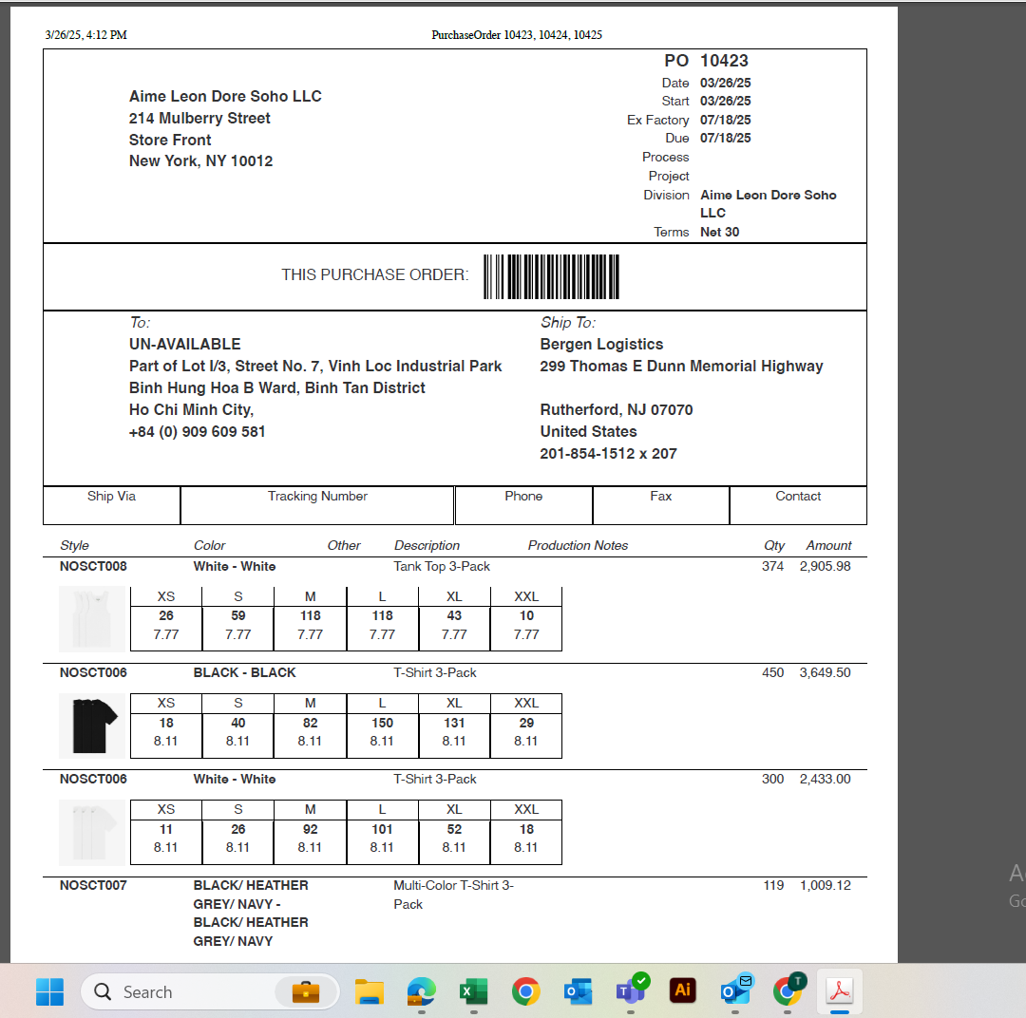The image size is (1026, 1018).
Task: Click the ship-to name "Bergen Logistics"
Action: tap(601, 344)
